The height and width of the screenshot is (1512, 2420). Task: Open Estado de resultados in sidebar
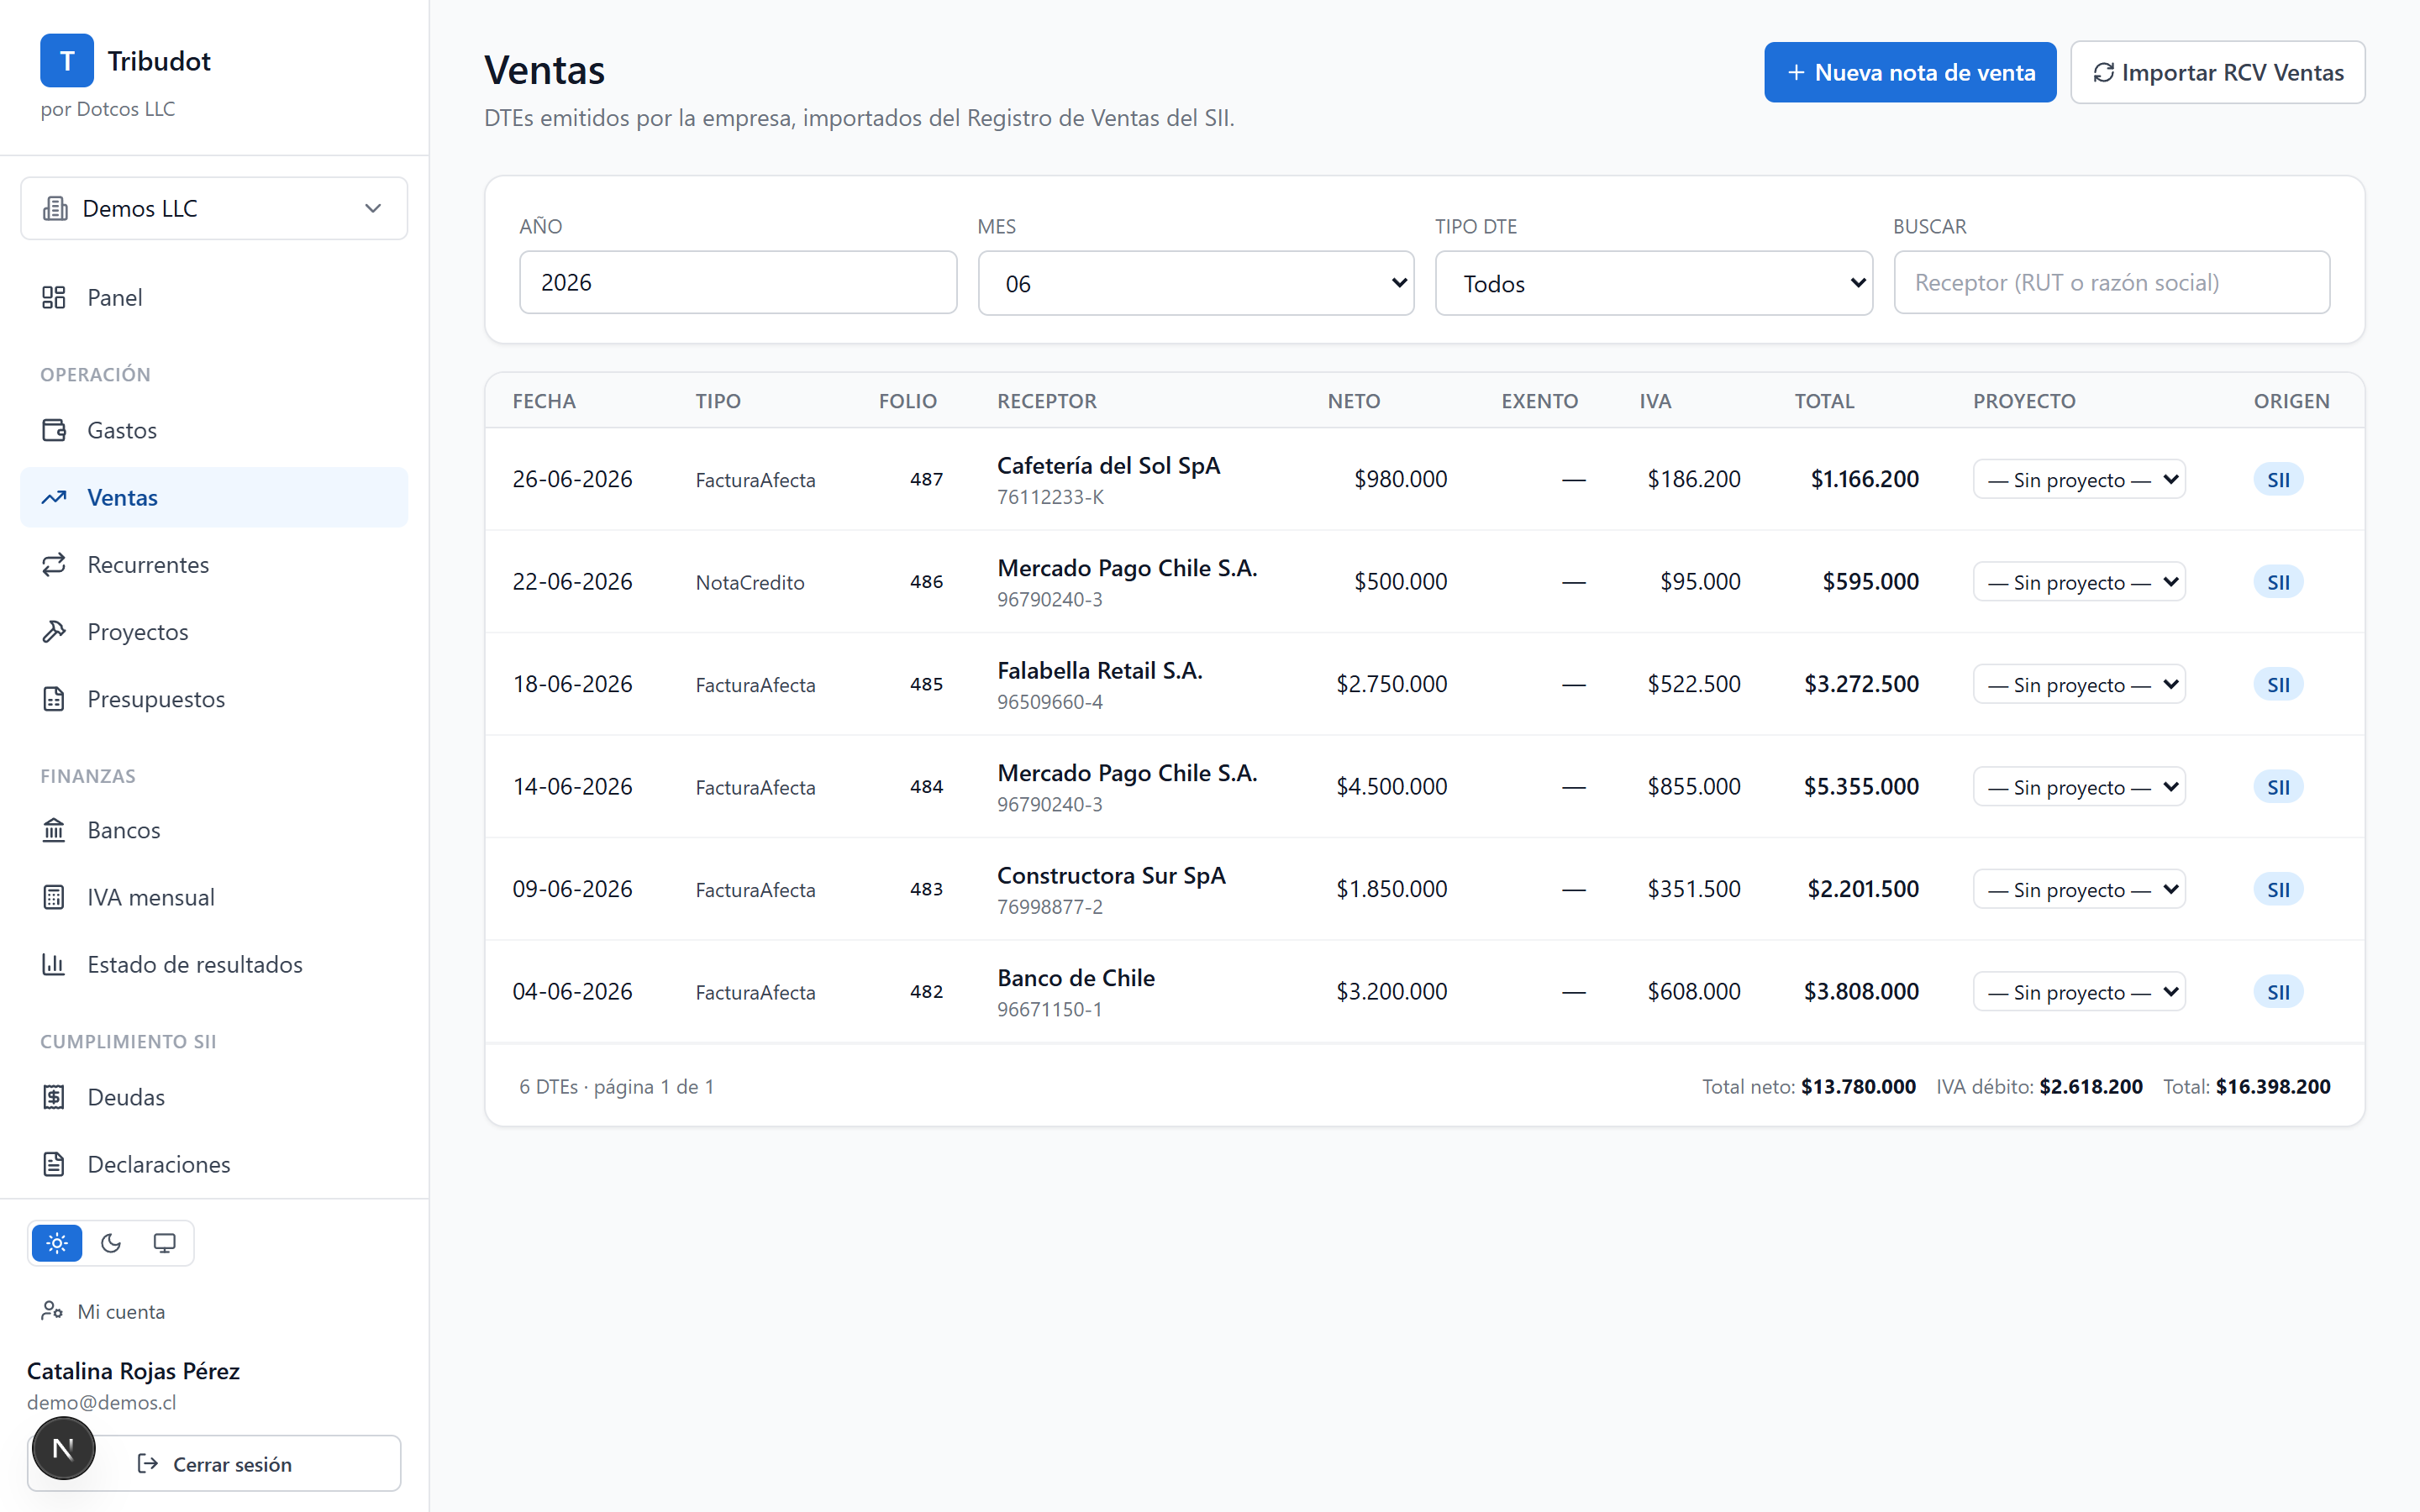pyautogui.click(x=214, y=964)
